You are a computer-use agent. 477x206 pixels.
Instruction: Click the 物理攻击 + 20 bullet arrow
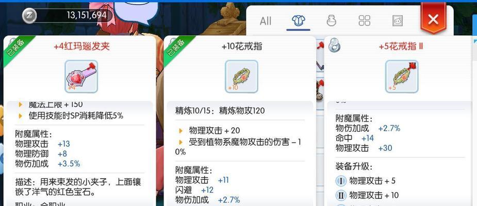click(181, 131)
